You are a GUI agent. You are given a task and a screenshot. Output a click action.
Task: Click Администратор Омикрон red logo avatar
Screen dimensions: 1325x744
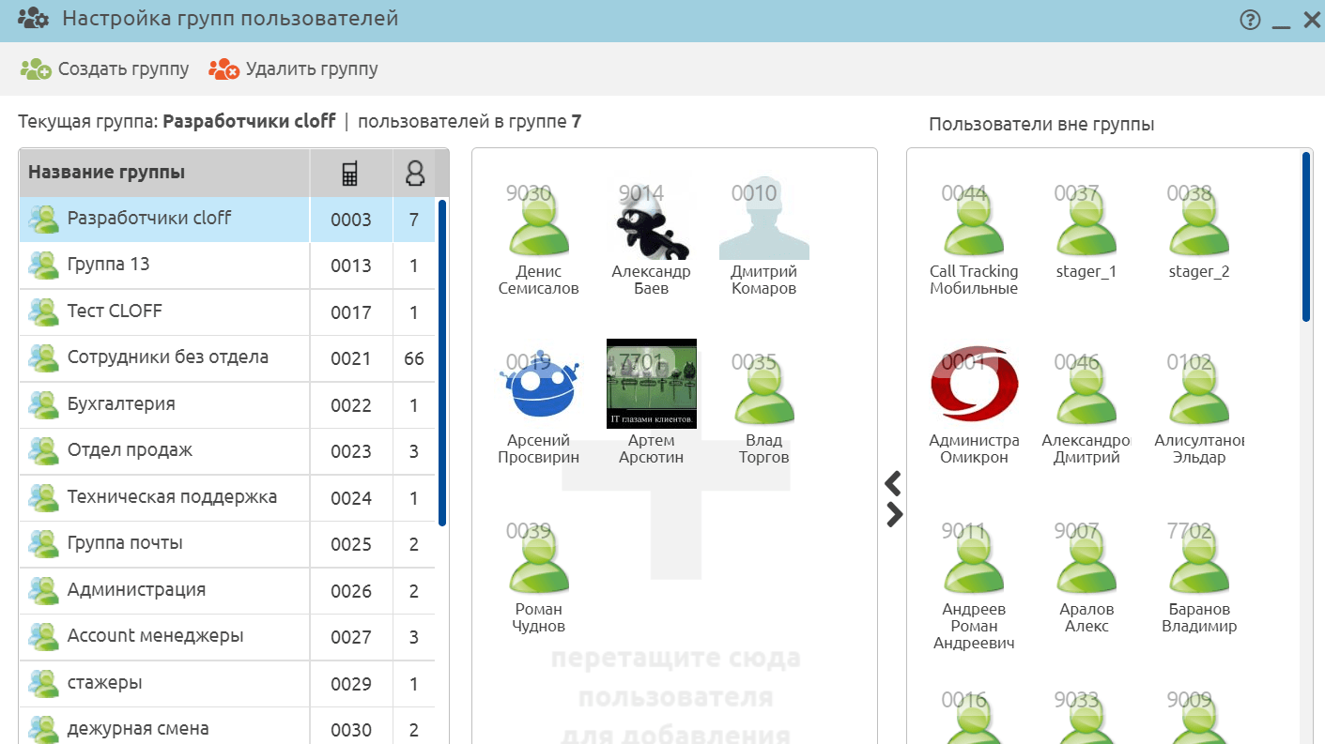pos(974,387)
